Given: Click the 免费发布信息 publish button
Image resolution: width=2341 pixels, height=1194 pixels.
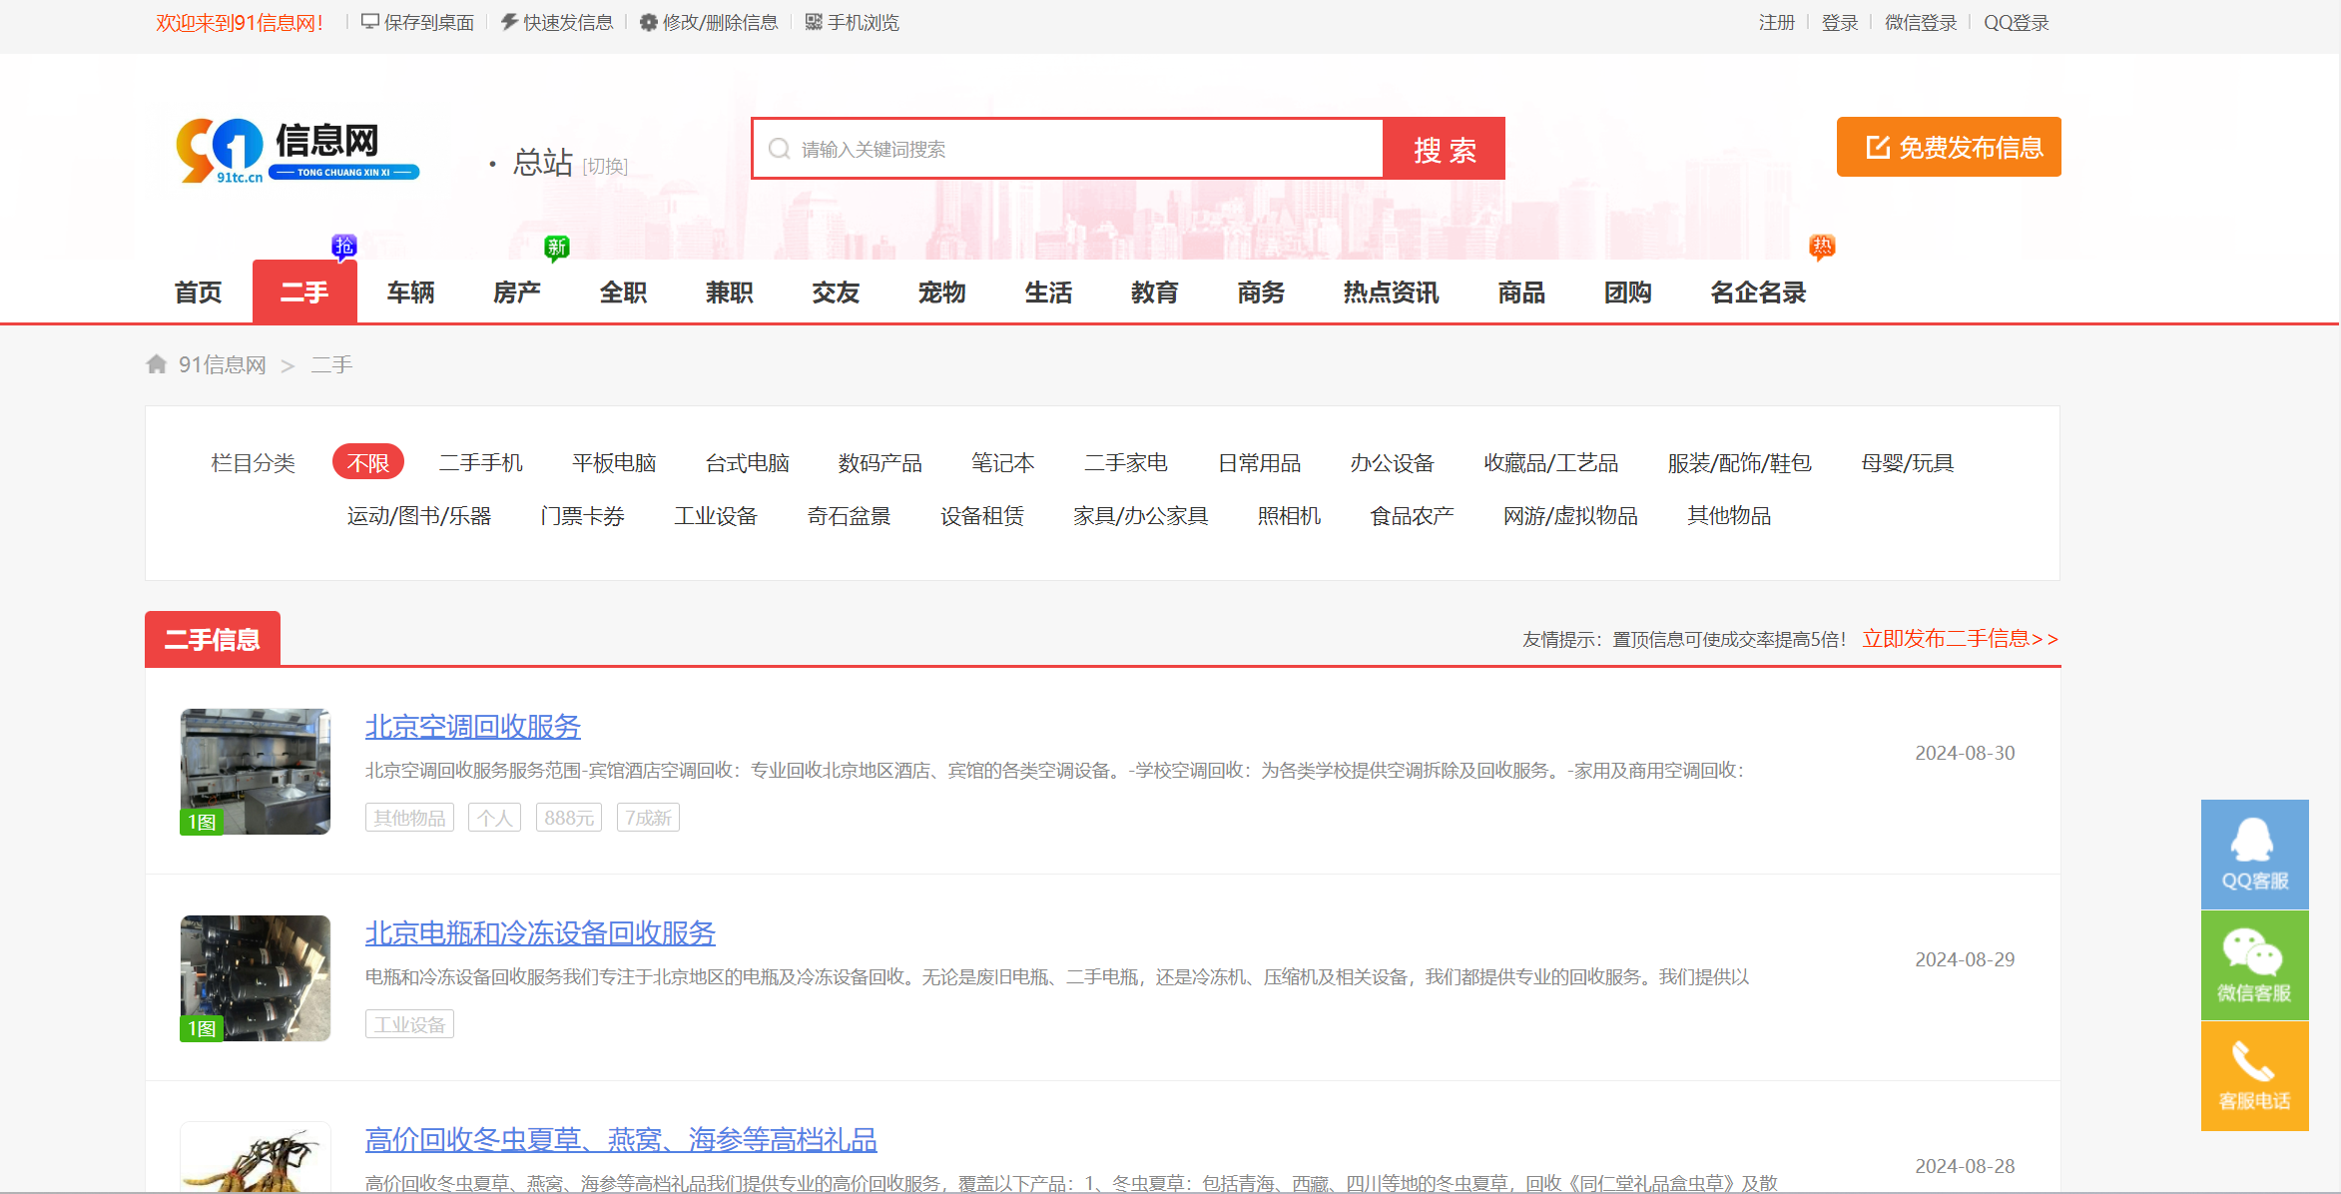Looking at the screenshot, I should pyautogui.click(x=1948, y=147).
